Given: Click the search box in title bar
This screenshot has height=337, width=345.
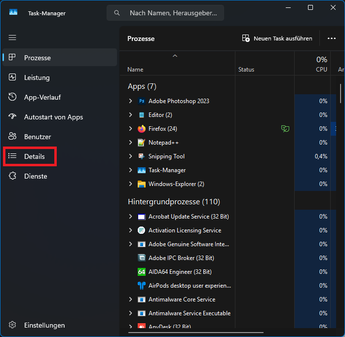Looking at the screenshot, I should 165,13.
